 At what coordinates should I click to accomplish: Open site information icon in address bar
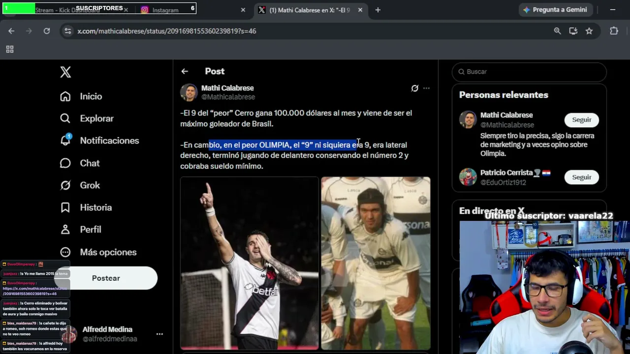click(x=68, y=31)
